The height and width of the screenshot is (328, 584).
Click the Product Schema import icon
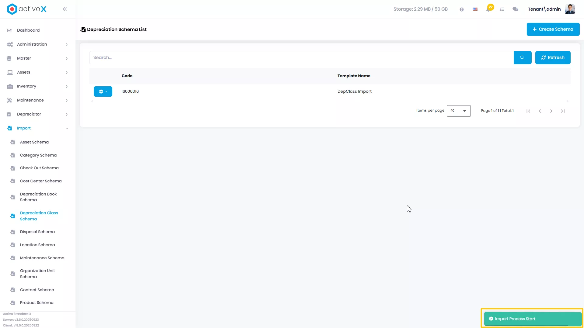[x=12, y=303]
